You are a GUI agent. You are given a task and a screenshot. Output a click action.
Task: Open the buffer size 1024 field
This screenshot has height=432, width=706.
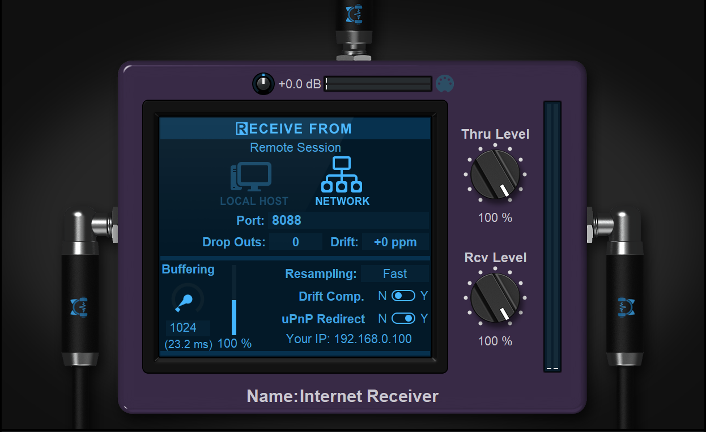tap(188, 327)
